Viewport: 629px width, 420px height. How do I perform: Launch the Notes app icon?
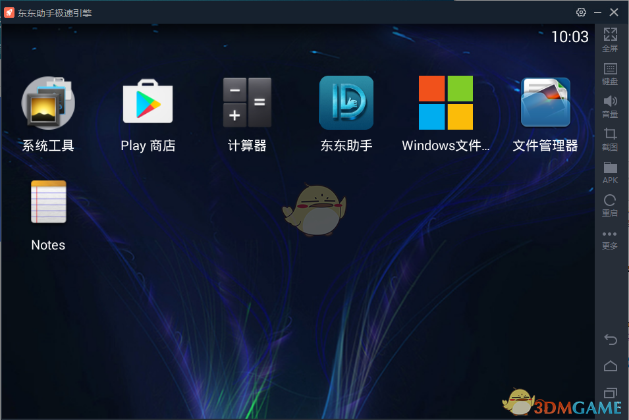click(x=49, y=201)
